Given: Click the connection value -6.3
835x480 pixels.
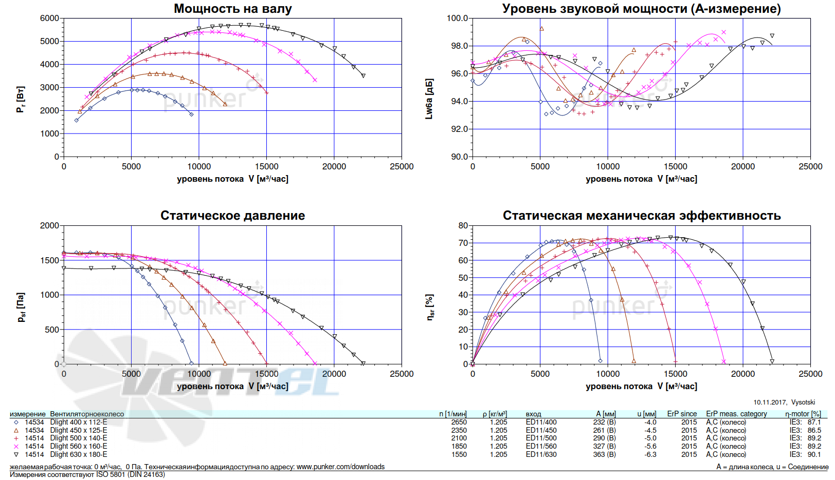Looking at the screenshot, I should point(650,455).
